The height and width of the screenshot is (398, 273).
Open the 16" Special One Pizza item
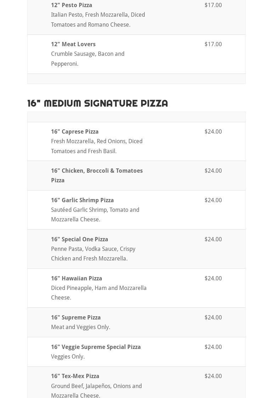point(79,240)
